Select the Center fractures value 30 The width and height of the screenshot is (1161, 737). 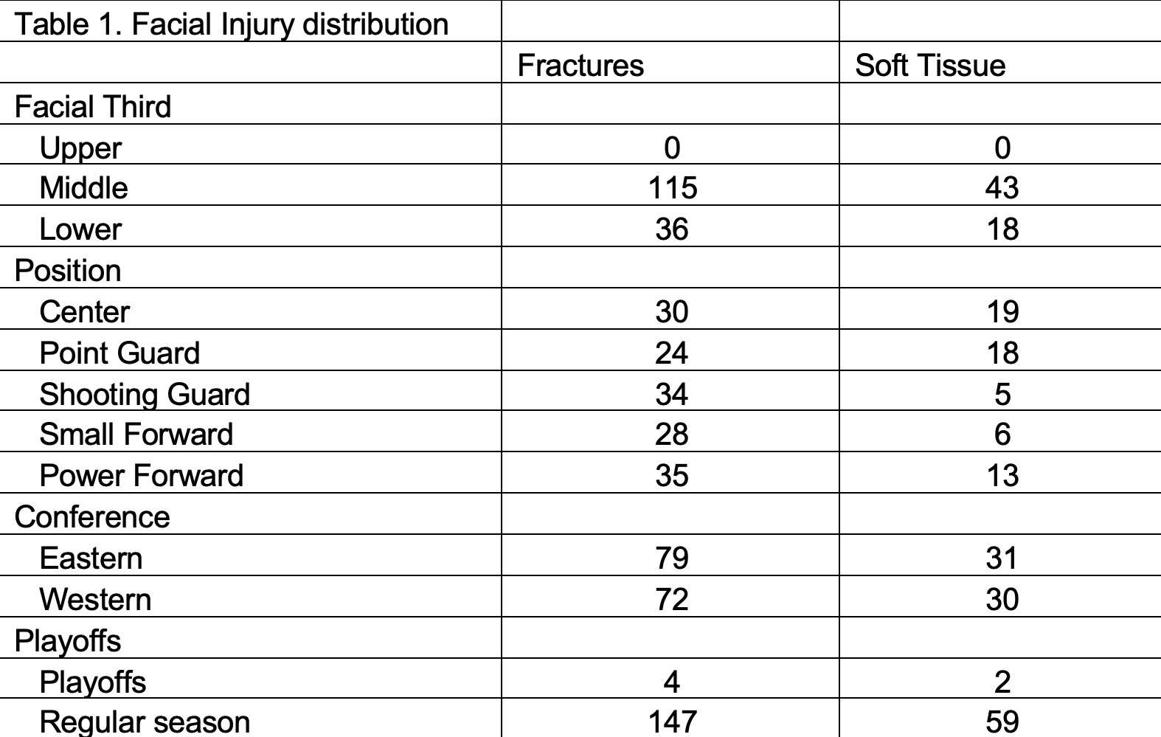[672, 312]
